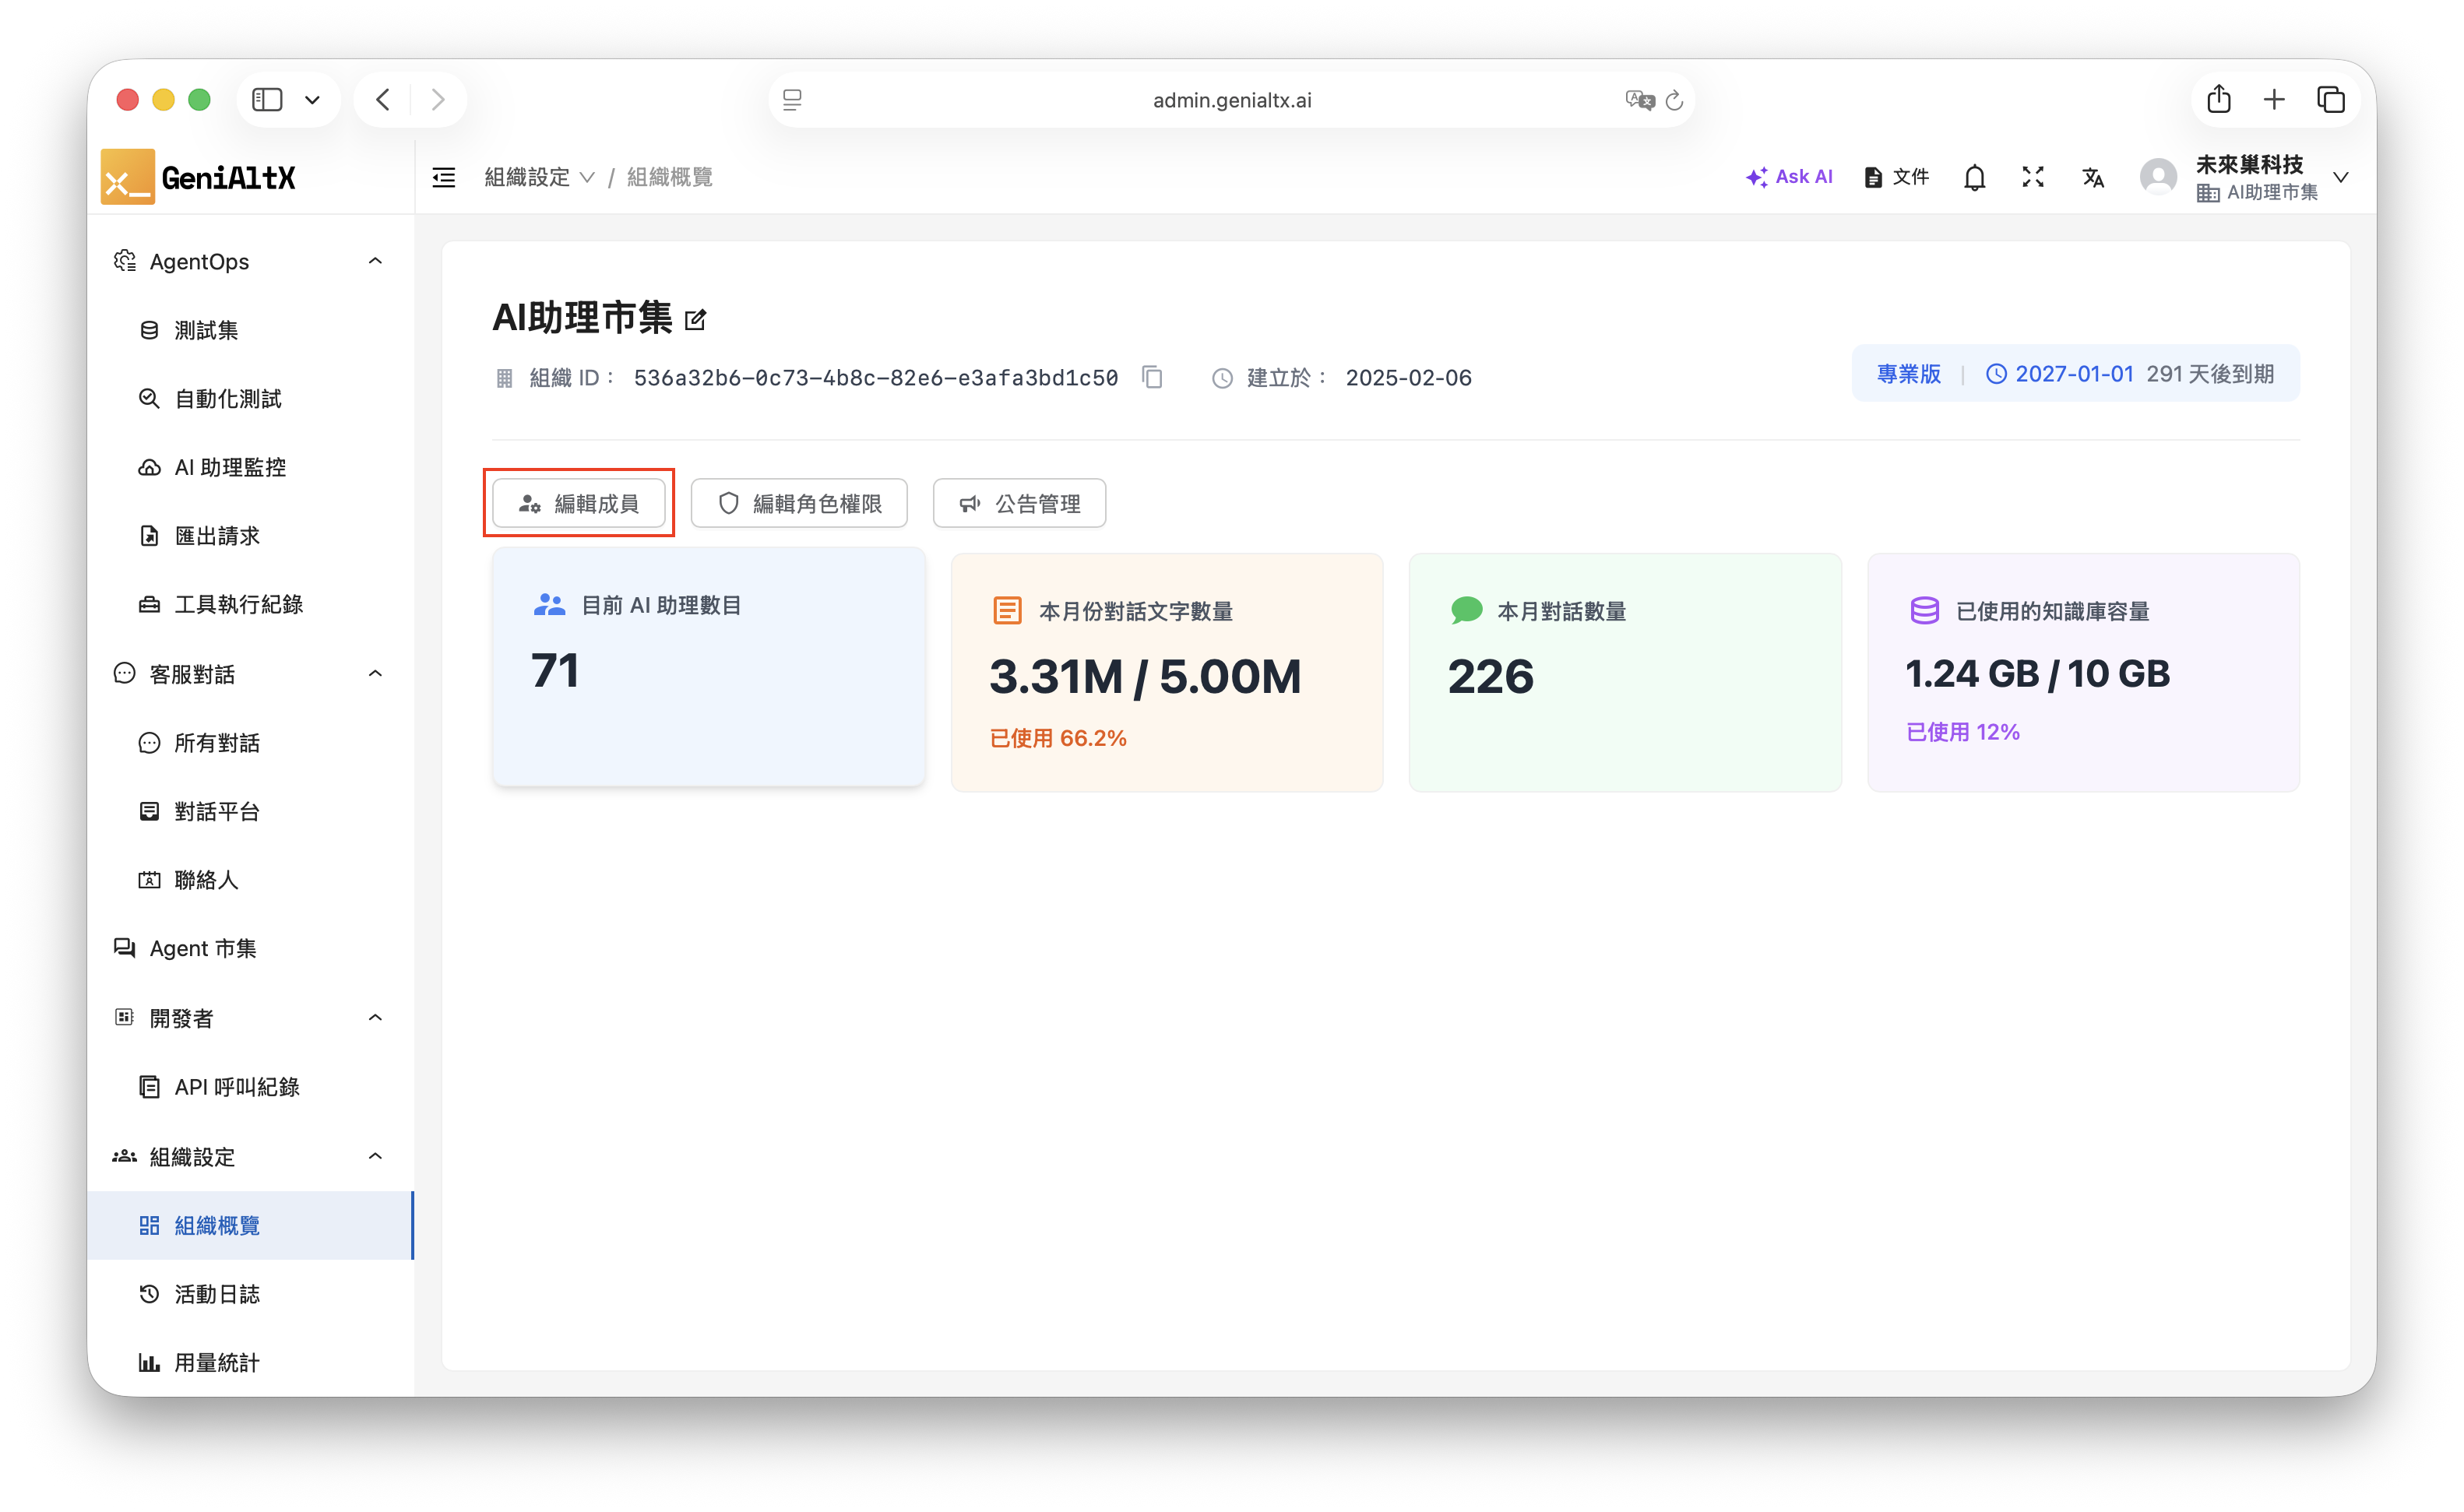
Task: Open the notification bell
Action: pyautogui.click(x=1974, y=177)
